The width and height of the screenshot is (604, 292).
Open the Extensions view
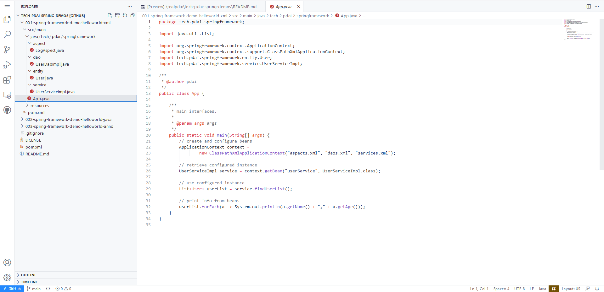coord(7,80)
